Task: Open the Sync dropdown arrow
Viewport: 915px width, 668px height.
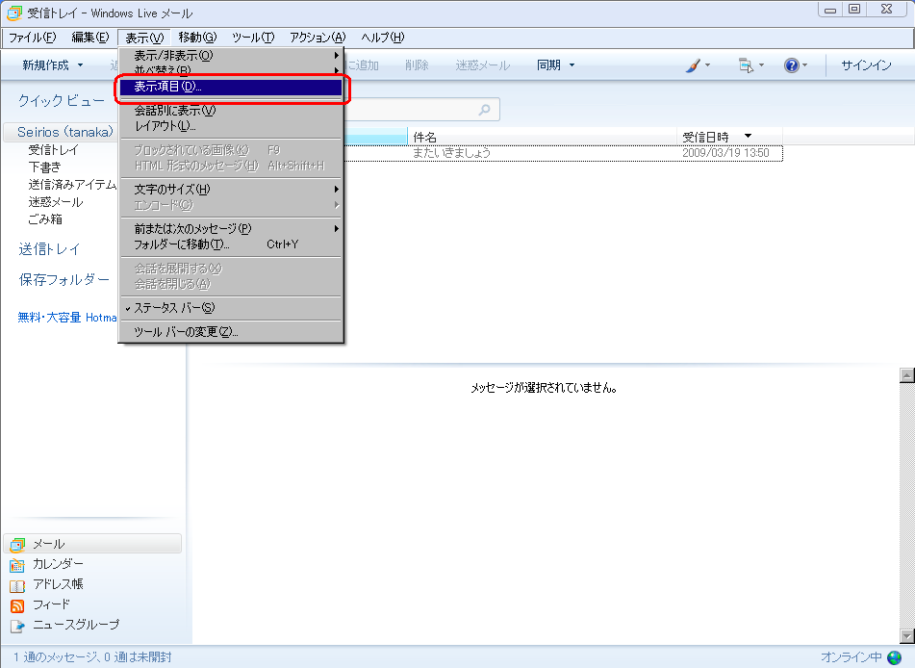Action: [572, 65]
